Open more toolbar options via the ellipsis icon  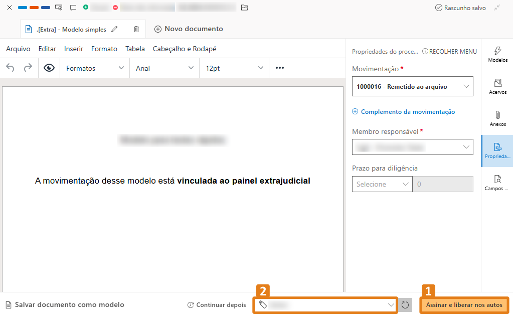coord(279,68)
